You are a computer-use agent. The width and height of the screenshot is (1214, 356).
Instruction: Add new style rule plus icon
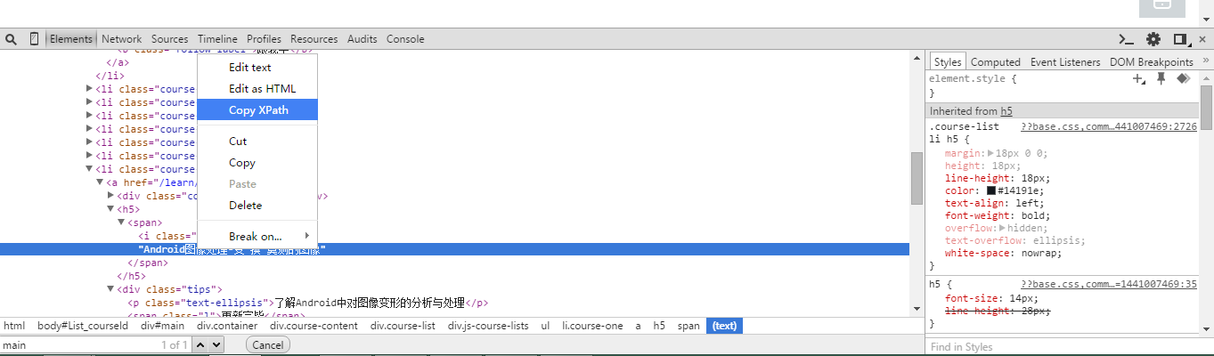pyautogui.click(x=1138, y=79)
